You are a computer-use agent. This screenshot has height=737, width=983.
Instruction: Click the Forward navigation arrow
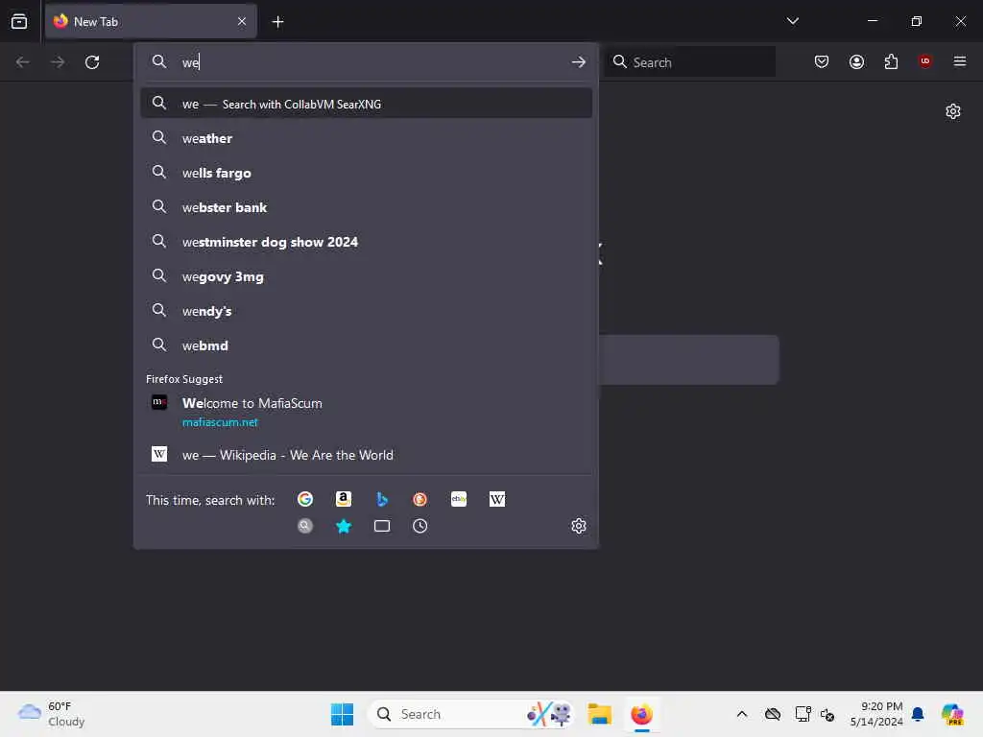57,62
